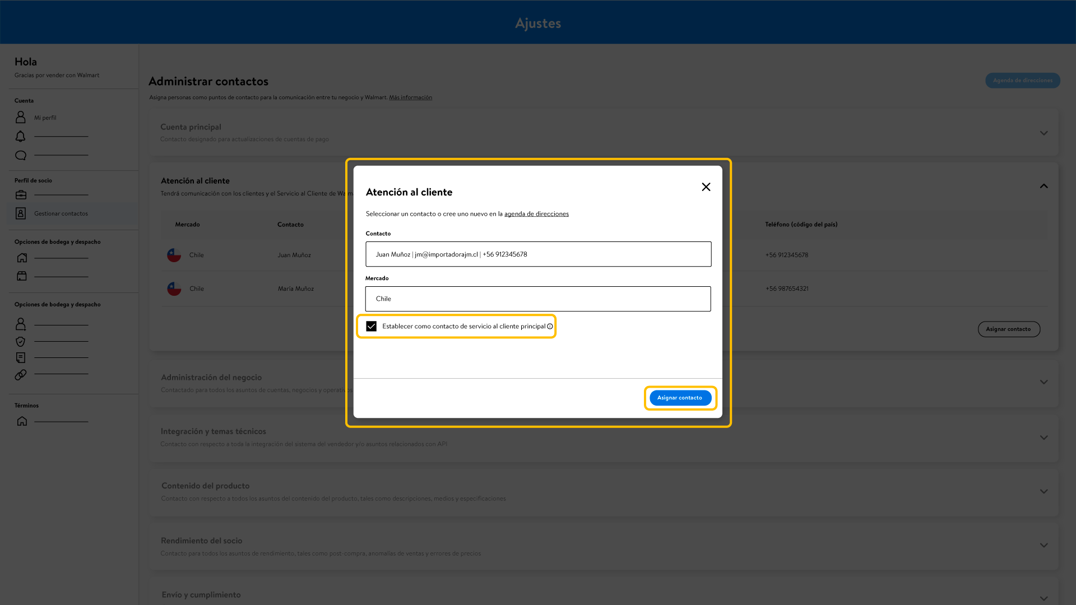Click the chain link icon in sidebar
This screenshot has height=605, width=1076.
[x=21, y=374]
